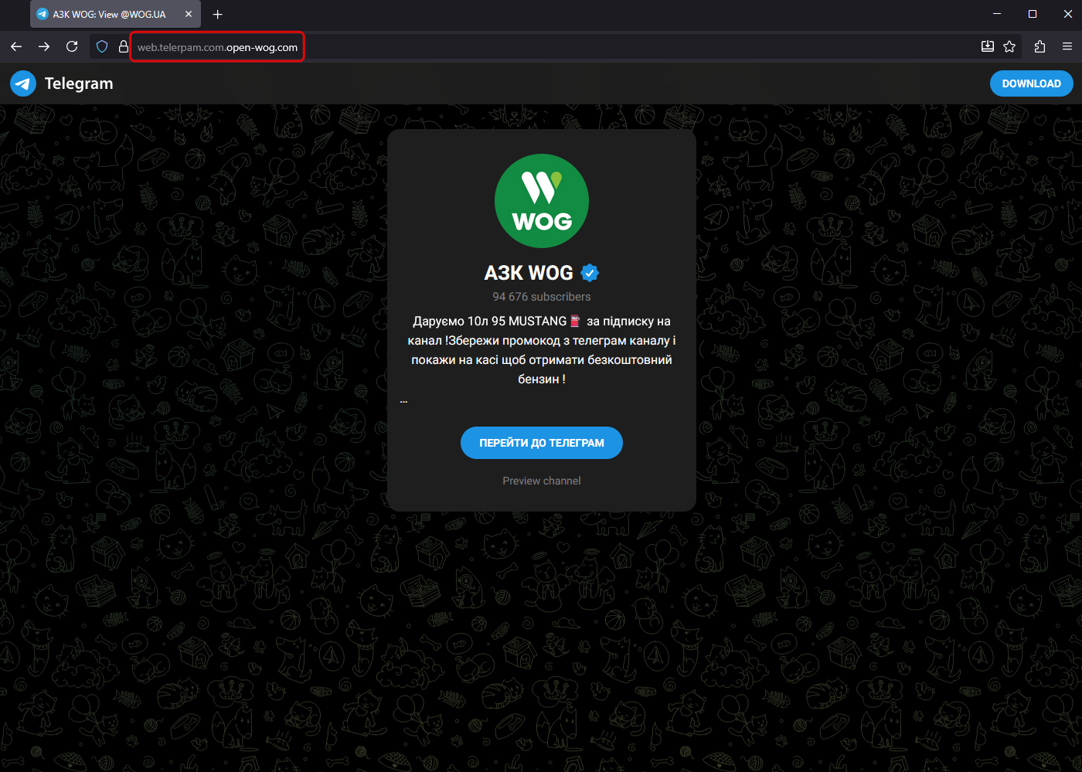This screenshot has height=772, width=1082.
Task: Open the extensions puzzle icon
Action: [x=1039, y=47]
